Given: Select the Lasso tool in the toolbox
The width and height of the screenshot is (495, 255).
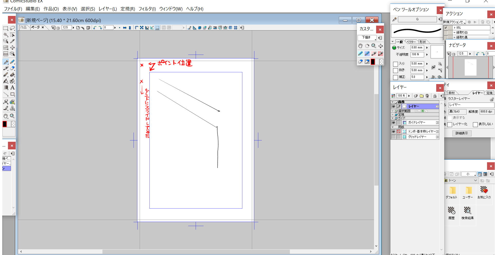Looking at the screenshot, I should [x=12, y=28].
